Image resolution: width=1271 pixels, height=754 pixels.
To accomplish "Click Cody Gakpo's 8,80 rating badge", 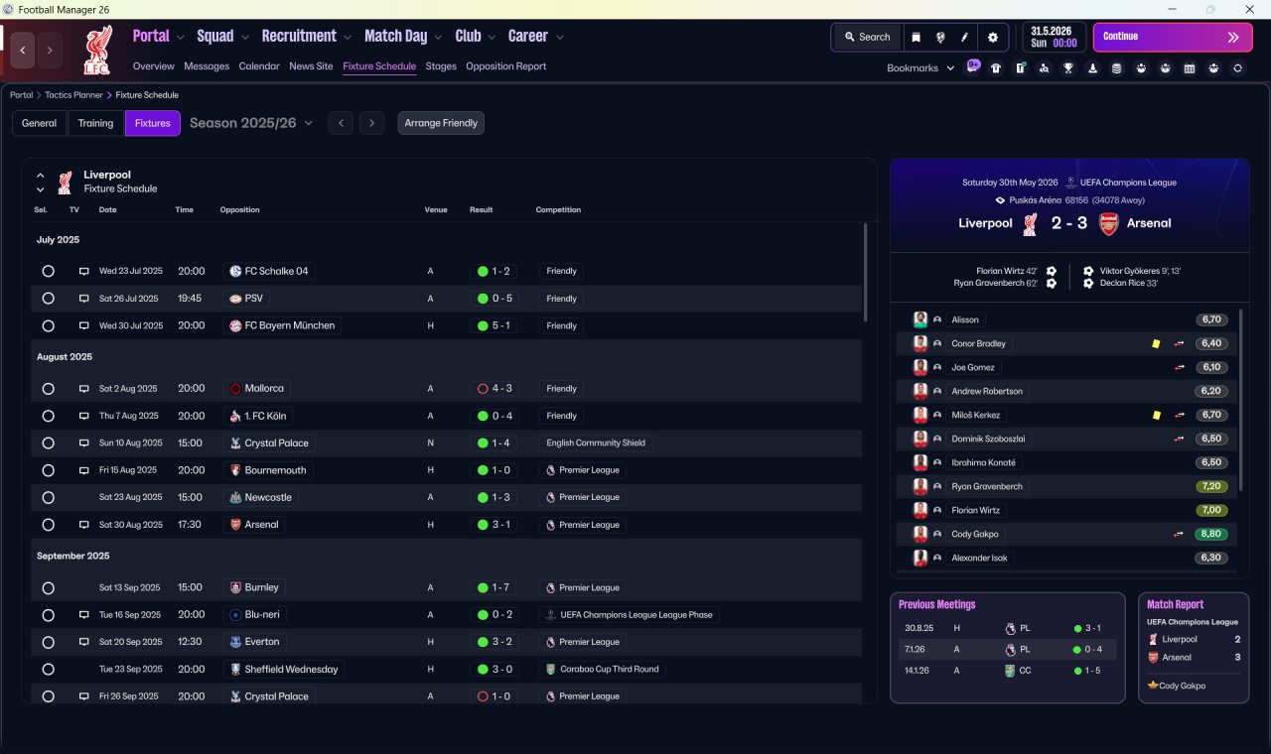I will tap(1211, 534).
